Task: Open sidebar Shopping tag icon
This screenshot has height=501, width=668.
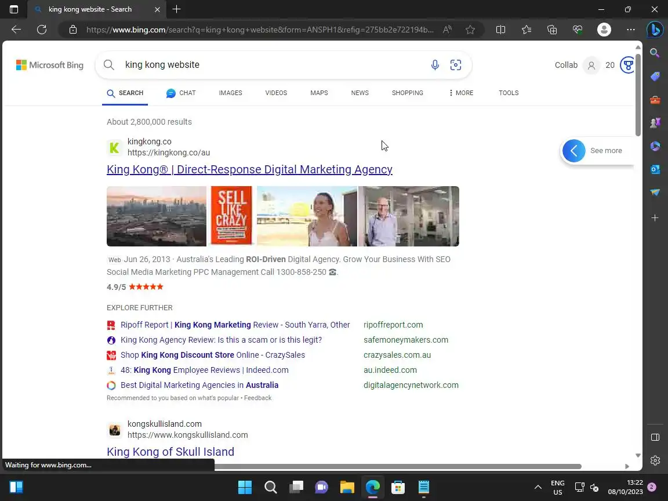Action: point(655,77)
